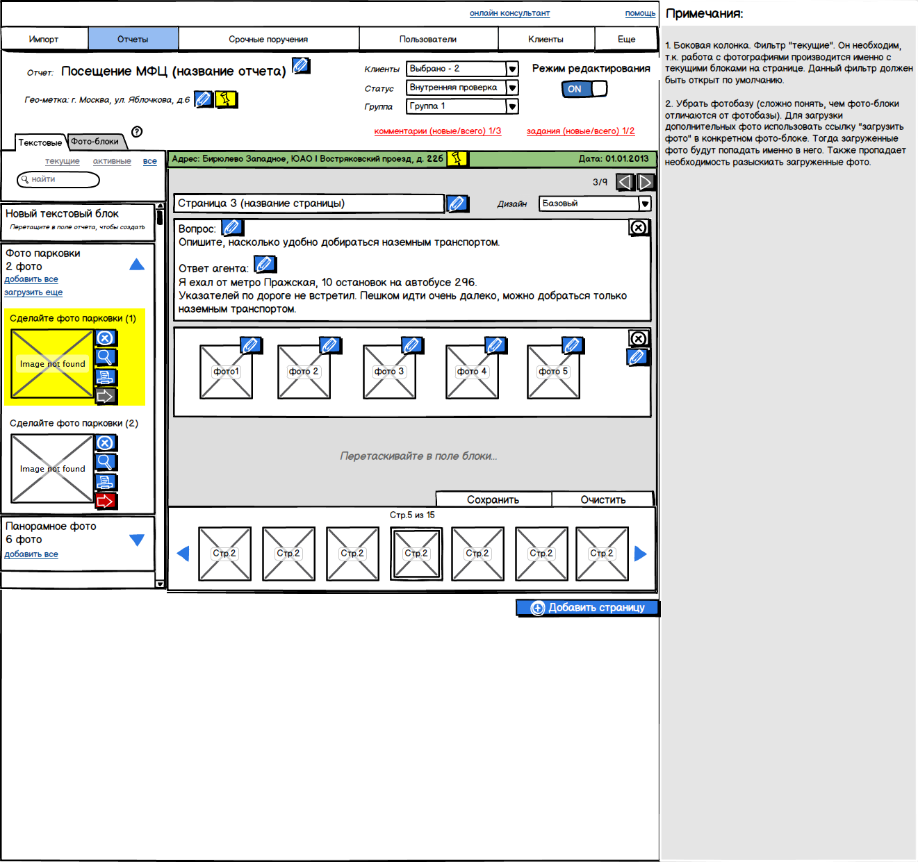Open the Клиенты dropdown showing Выбрано - 2
This screenshot has width=918, height=862.
pyautogui.click(x=512, y=69)
